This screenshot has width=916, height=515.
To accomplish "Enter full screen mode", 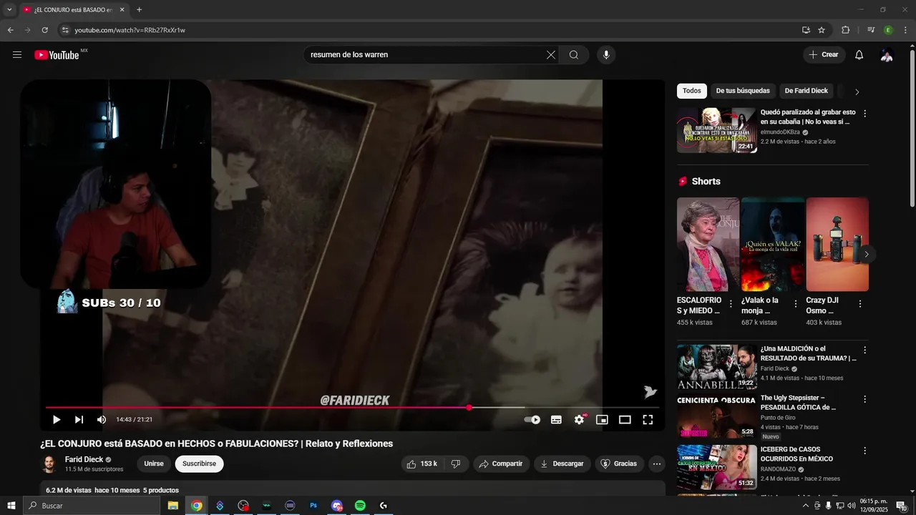I will tap(648, 420).
